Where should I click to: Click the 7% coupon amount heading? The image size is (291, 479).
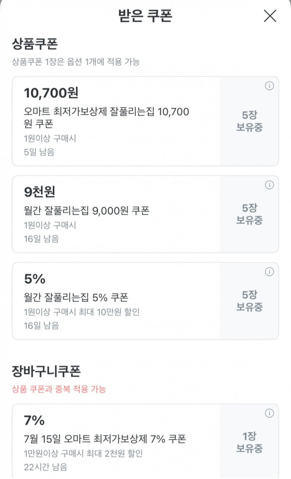tap(35, 420)
